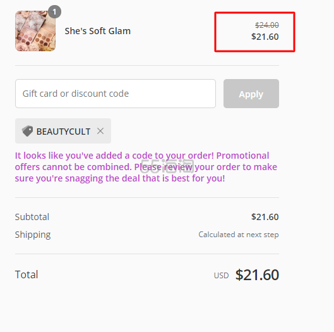The image size is (334, 332).
Task: Click the quantity badge showing 1
Action: click(x=54, y=12)
